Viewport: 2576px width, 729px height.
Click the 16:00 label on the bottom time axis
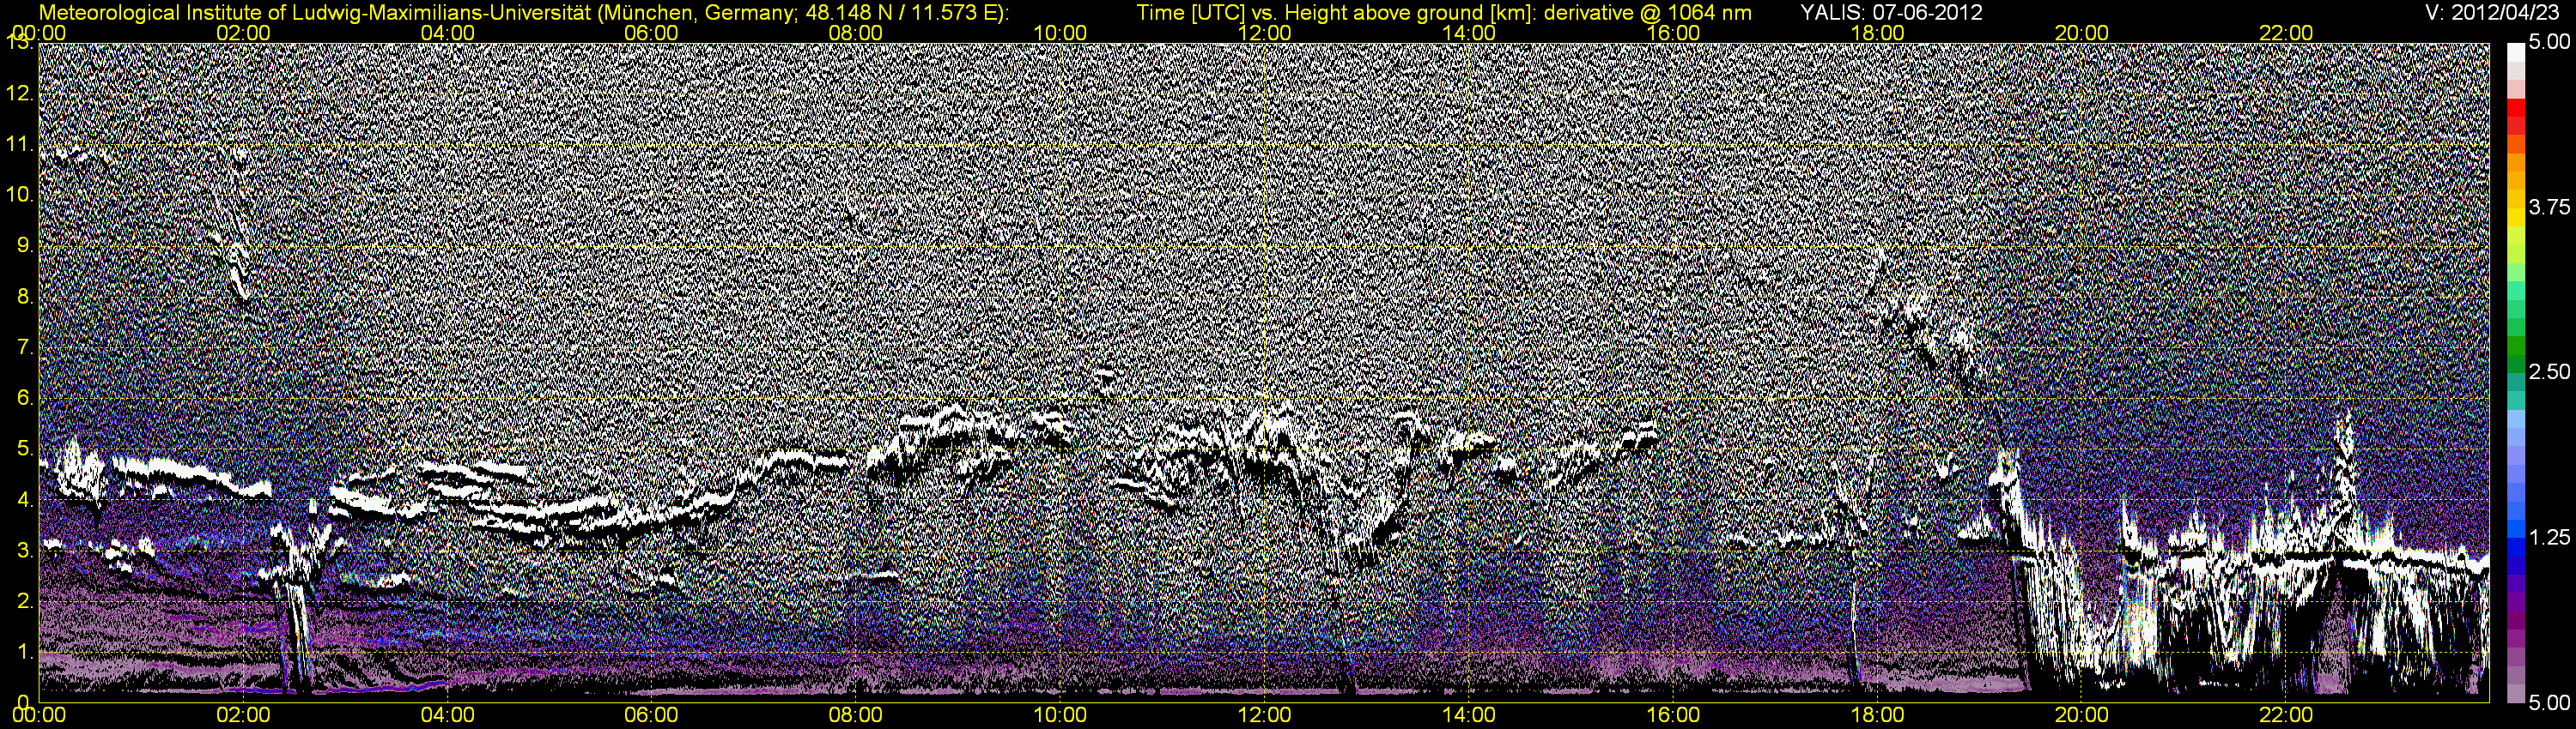click(x=1673, y=716)
